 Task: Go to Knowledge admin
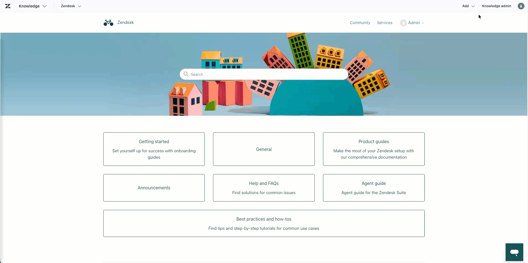[496, 6]
